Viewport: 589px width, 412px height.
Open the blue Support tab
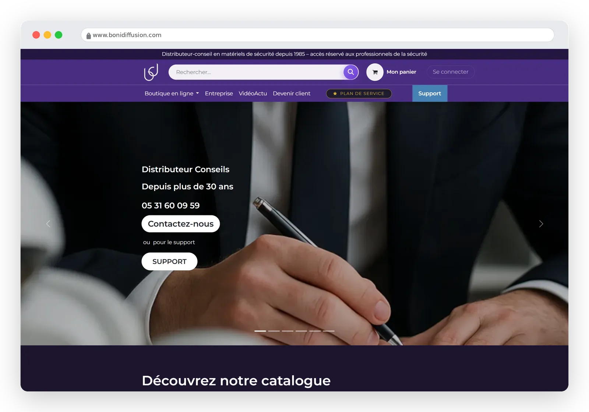[430, 94]
